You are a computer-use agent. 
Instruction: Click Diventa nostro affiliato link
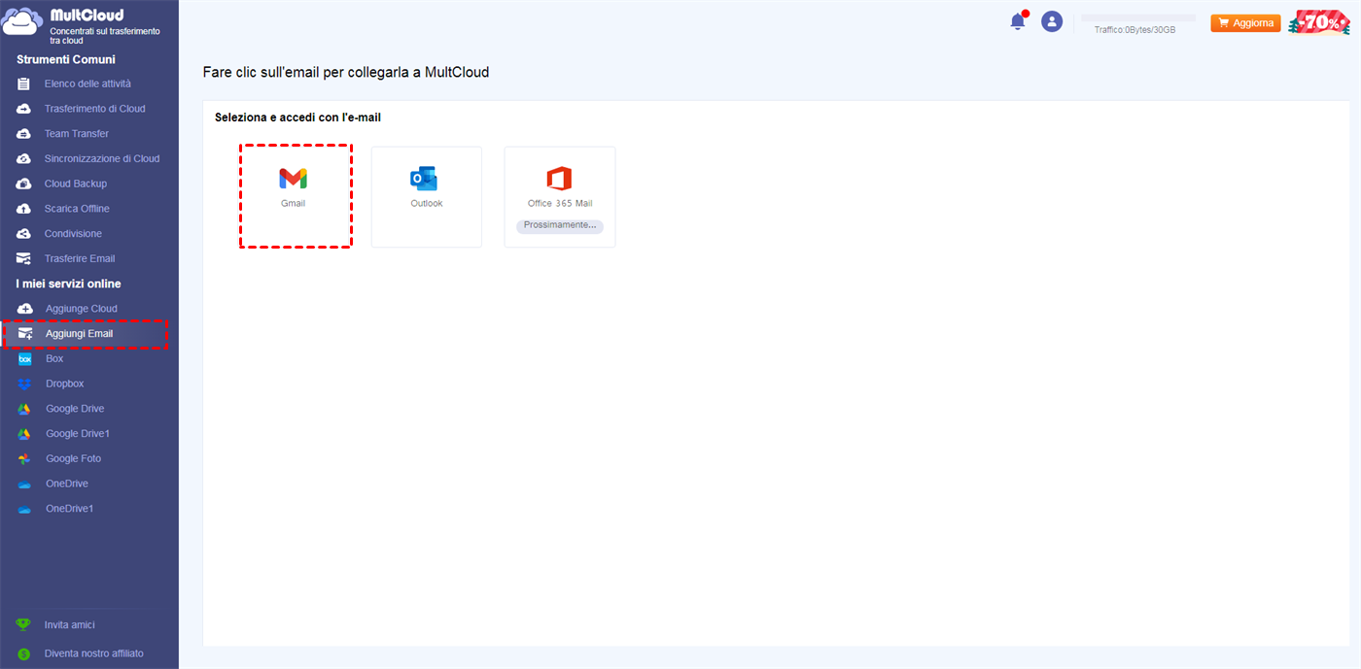click(x=93, y=654)
